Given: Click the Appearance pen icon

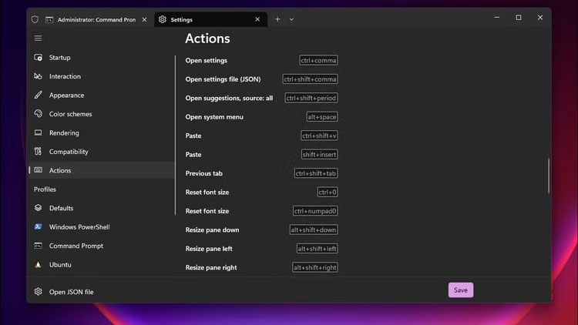Looking at the screenshot, I should tap(38, 95).
